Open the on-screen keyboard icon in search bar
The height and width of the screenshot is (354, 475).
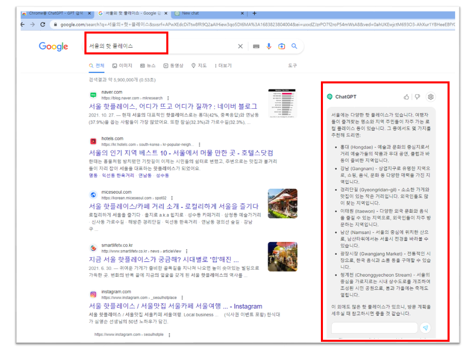[256, 46]
